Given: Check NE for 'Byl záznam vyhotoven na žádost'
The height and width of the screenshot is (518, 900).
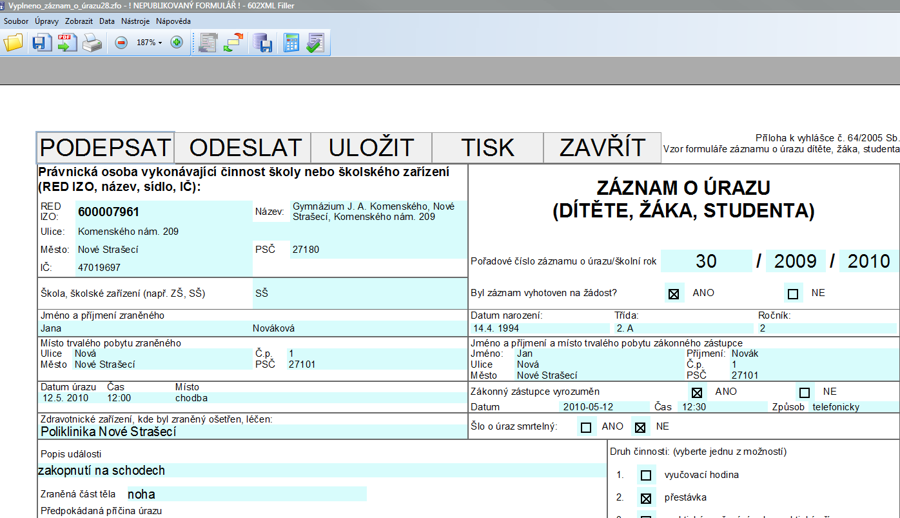Looking at the screenshot, I should pyautogui.click(x=794, y=294).
